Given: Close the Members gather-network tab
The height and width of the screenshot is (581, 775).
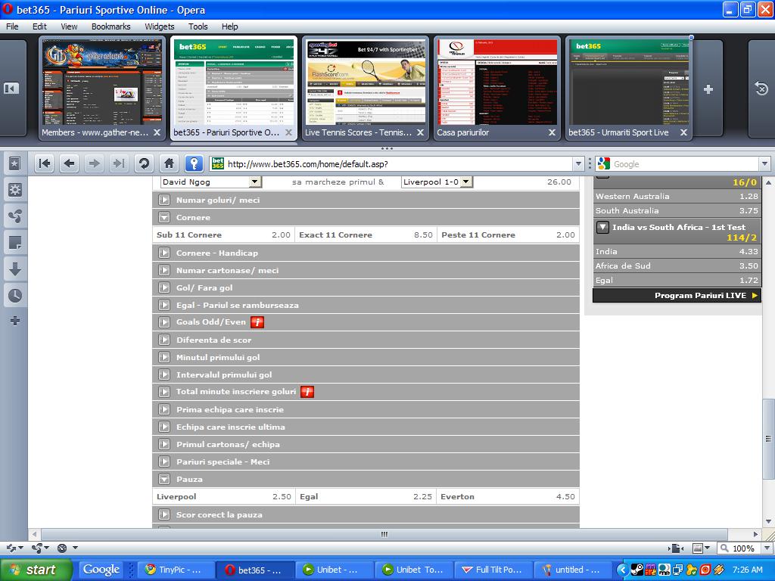Looking at the screenshot, I should click(x=157, y=132).
